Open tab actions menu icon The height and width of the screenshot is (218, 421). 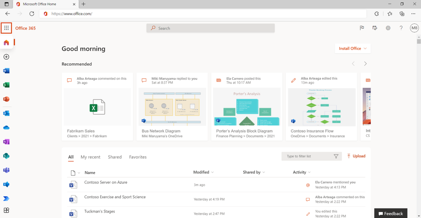6,4
